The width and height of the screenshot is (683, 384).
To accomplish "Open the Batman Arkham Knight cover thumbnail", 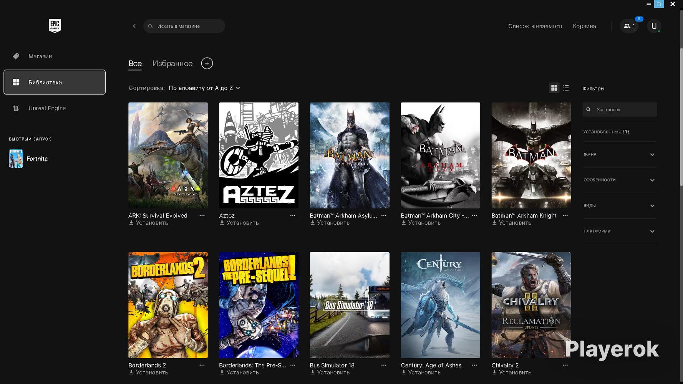I will [x=531, y=155].
